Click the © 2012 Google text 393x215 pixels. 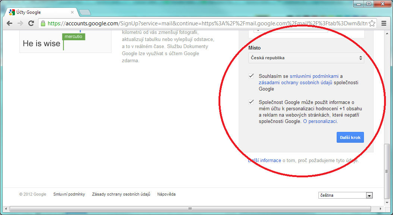[32, 194]
